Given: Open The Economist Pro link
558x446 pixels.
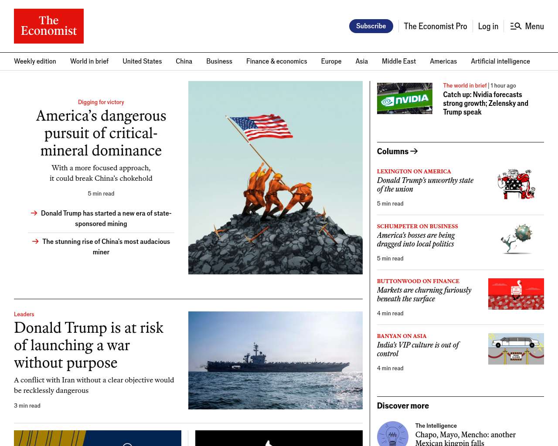Looking at the screenshot, I should pos(436,26).
